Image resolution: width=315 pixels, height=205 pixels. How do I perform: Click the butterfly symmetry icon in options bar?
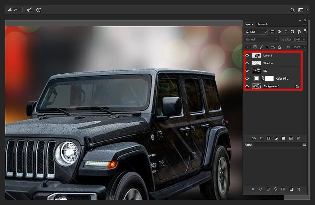click(x=38, y=10)
